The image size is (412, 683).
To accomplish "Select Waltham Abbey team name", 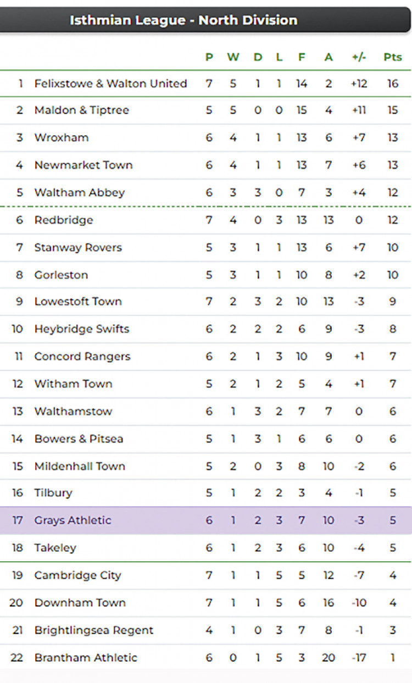I will [79, 192].
